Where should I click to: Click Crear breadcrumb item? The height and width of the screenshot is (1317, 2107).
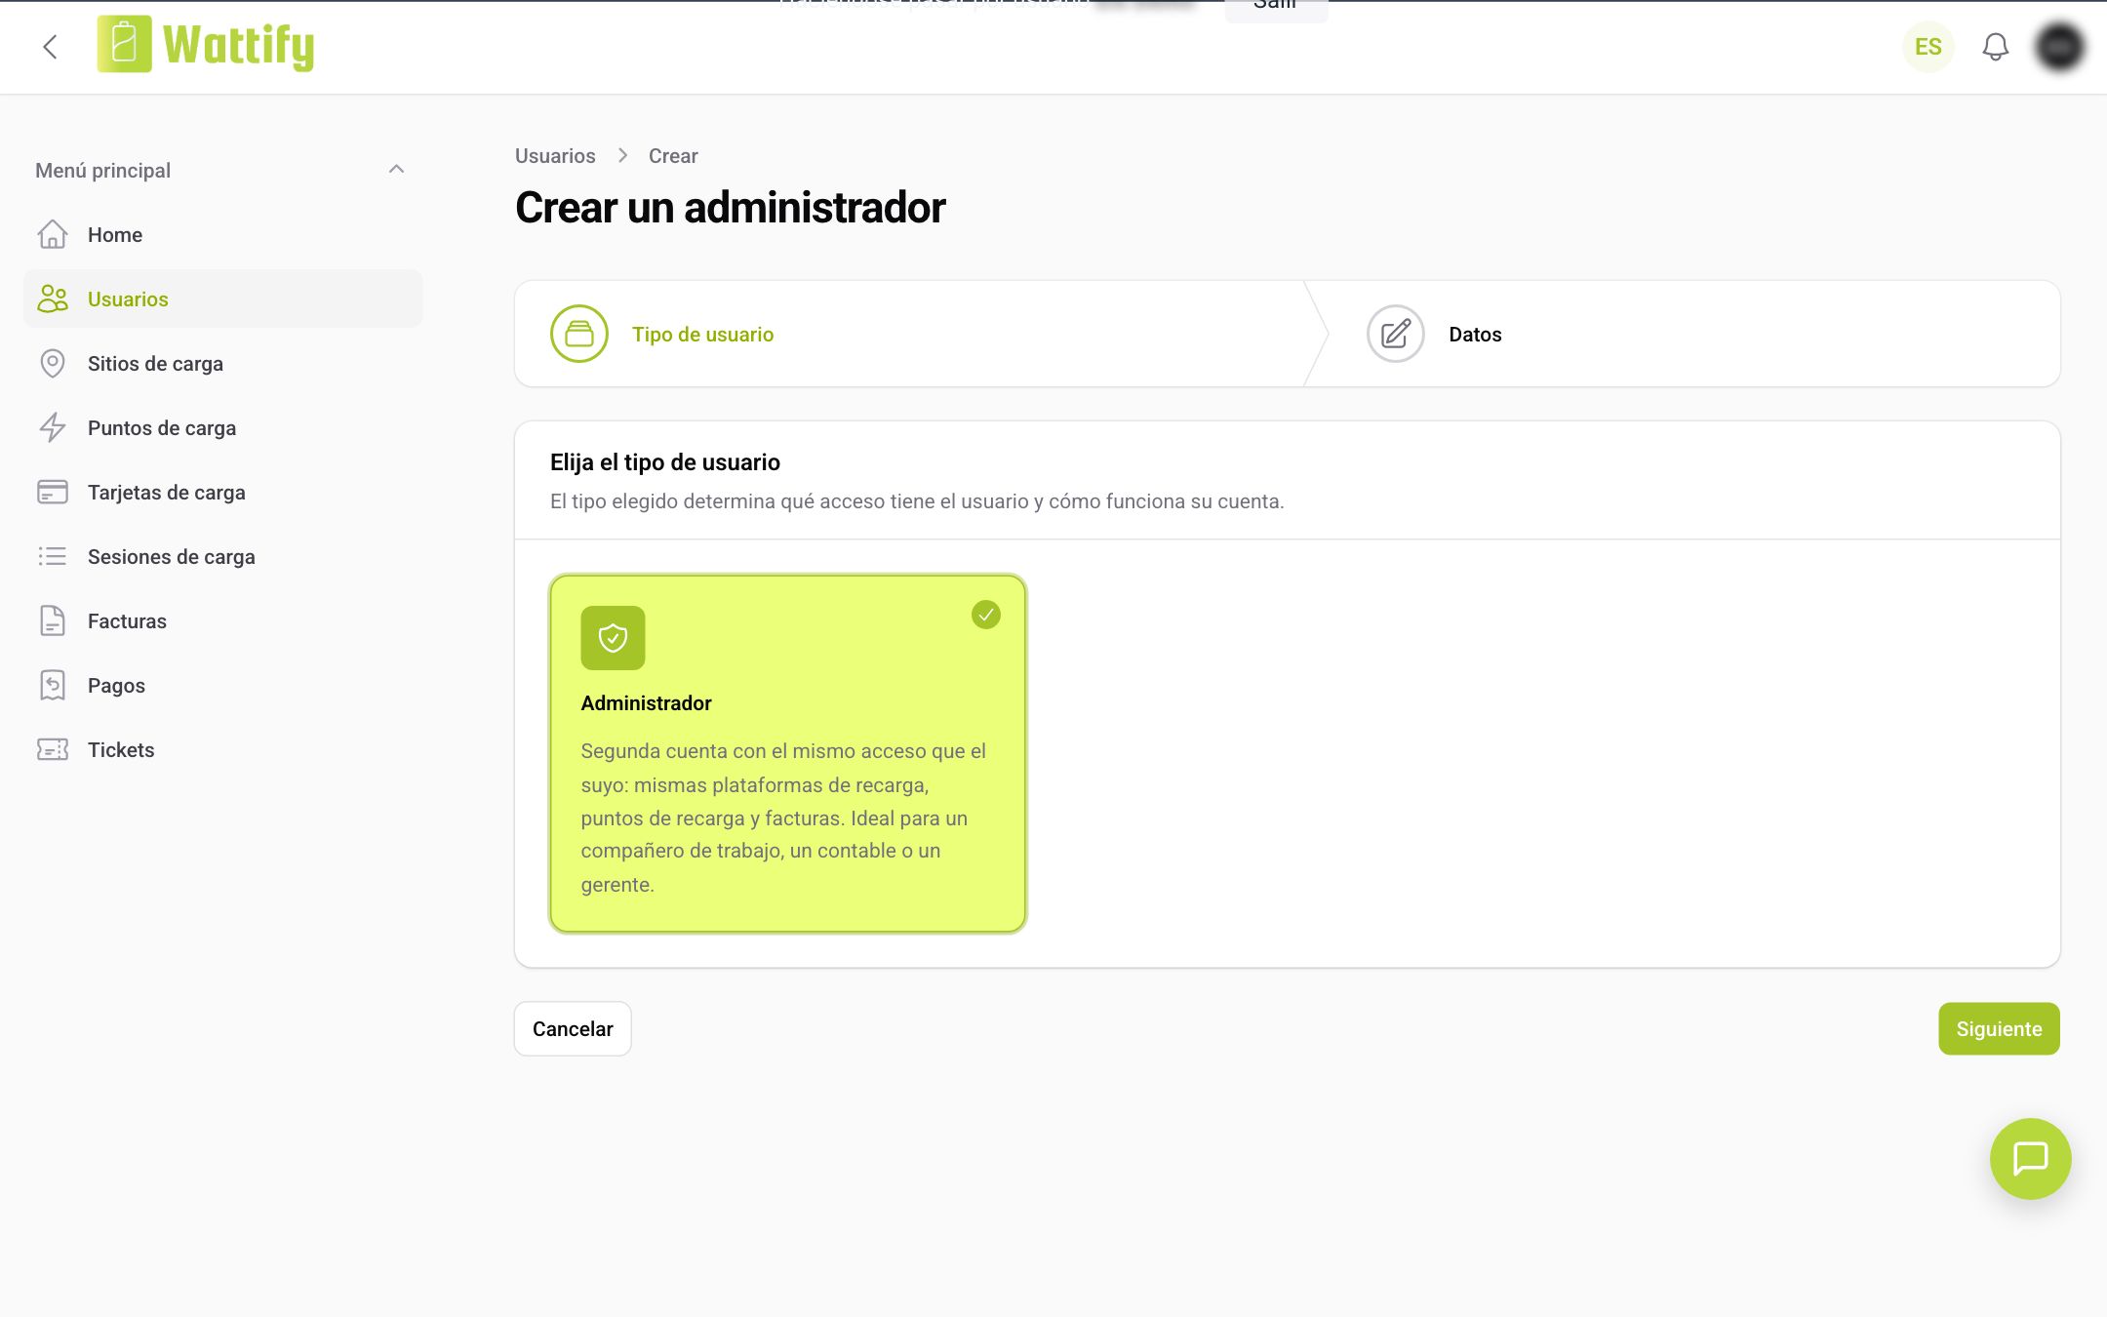click(673, 156)
